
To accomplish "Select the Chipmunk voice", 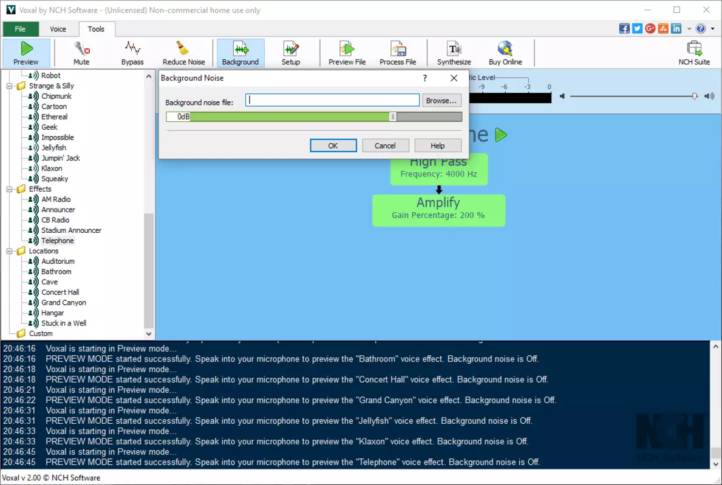I will click(x=56, y=96).
